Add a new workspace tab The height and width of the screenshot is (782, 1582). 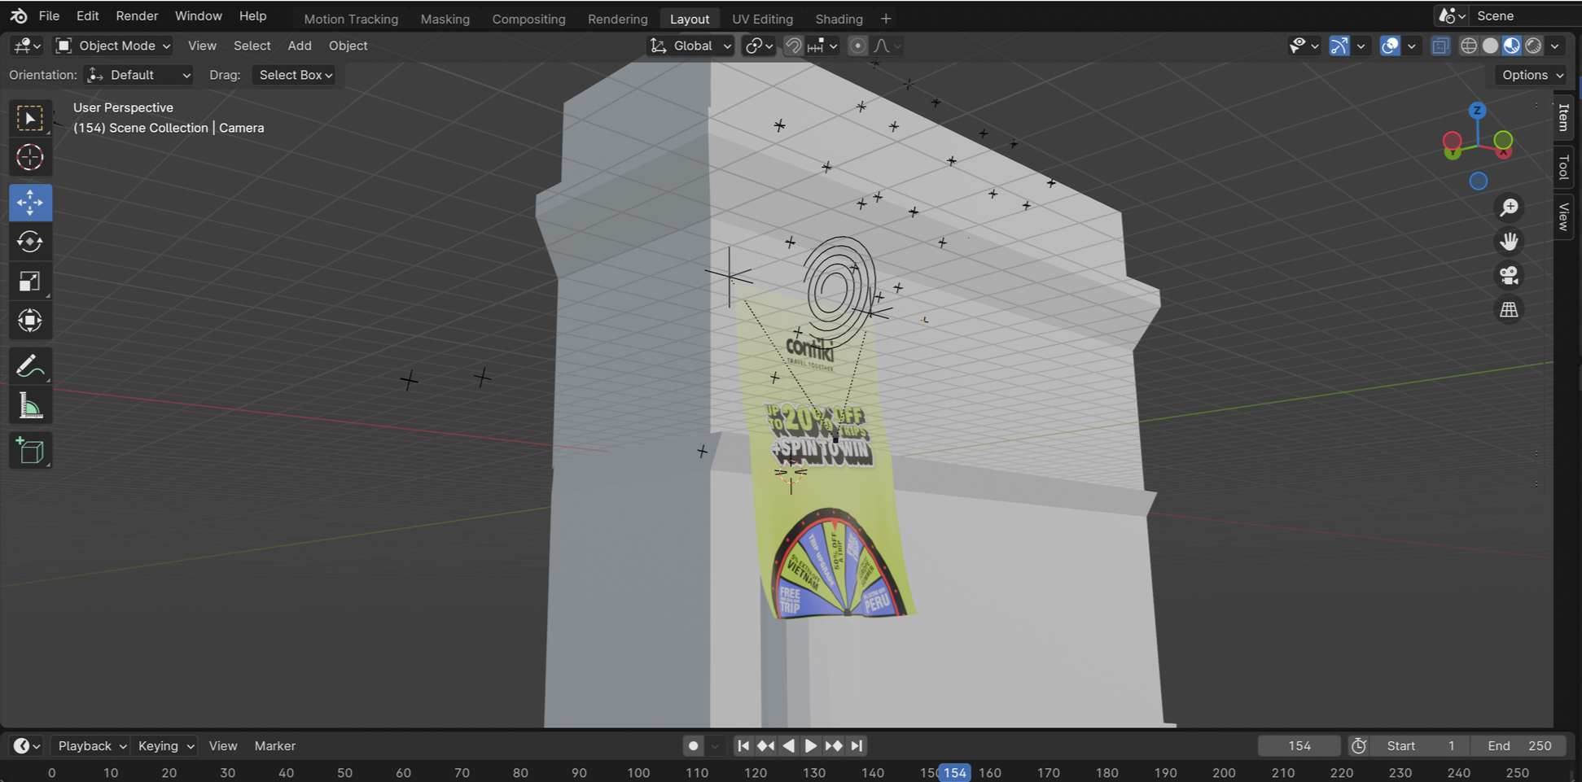pos(886,19)
